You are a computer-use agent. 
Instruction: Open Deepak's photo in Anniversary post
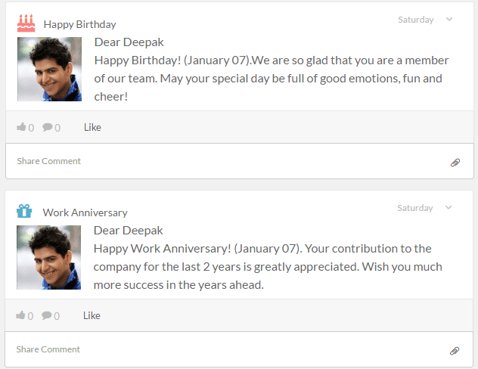click(48, 258)
